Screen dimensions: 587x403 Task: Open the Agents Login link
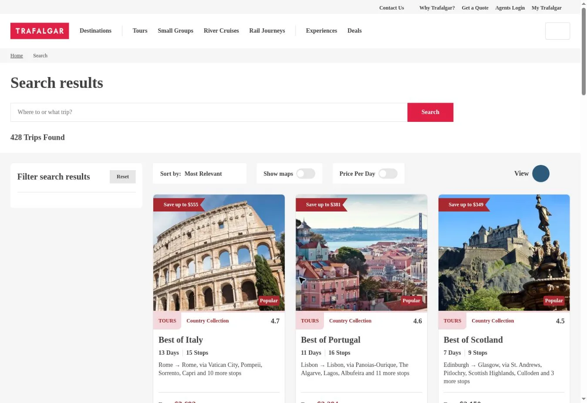pos(510,8)
